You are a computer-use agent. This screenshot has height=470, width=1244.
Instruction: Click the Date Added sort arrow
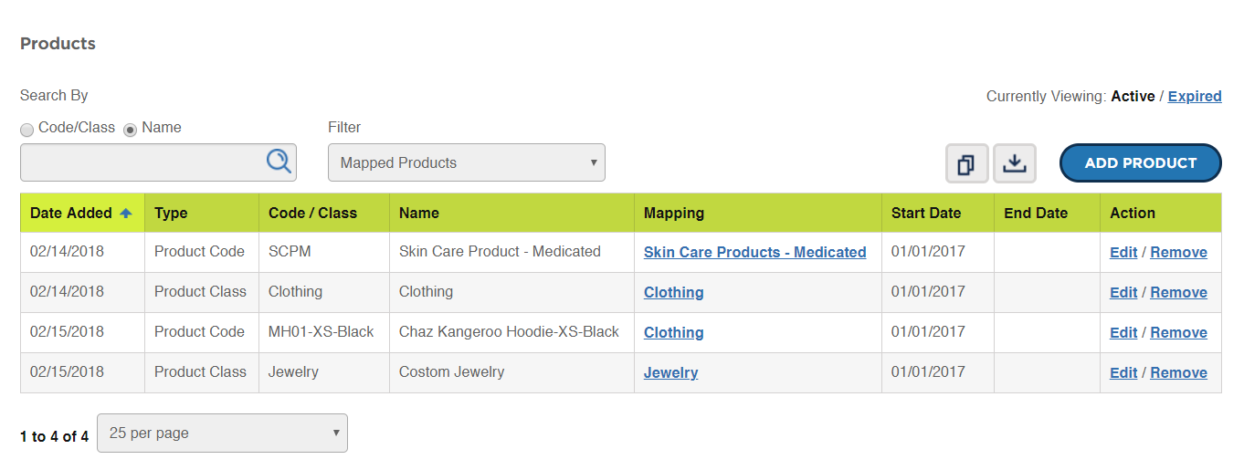[x=126, y=213]
